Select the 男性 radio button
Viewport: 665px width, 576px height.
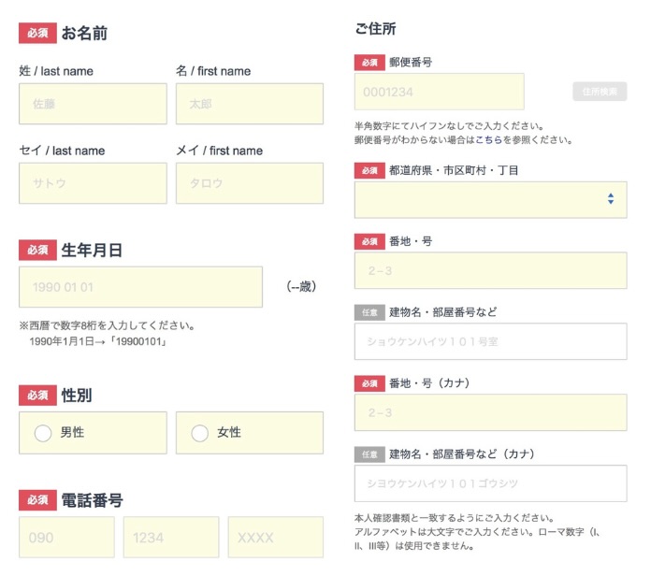pos(43,433)
